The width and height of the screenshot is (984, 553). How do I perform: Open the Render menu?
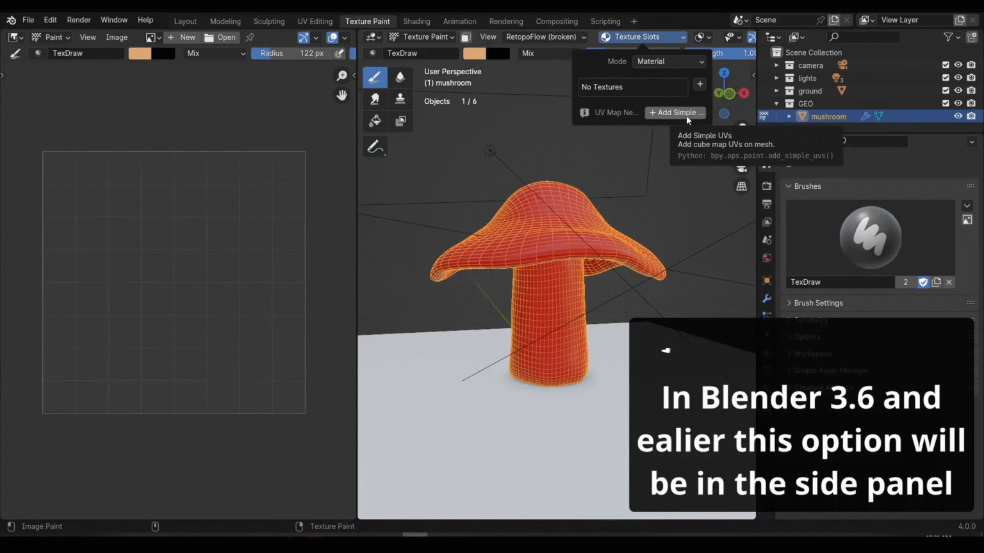coord(79,19)
